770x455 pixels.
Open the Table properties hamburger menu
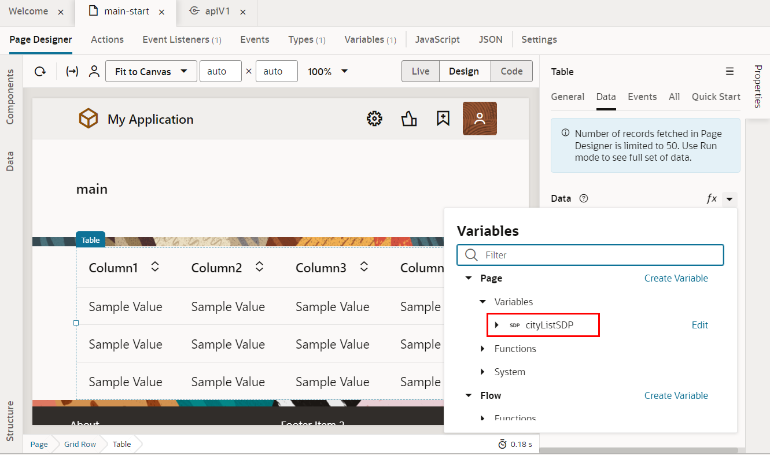tap(730, 72)
